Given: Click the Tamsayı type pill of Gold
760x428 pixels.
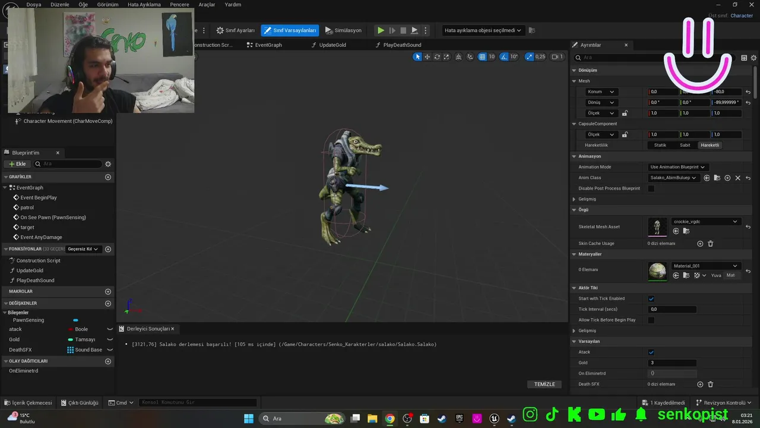Looking at the screenshot, I should [x=71, y=339].
